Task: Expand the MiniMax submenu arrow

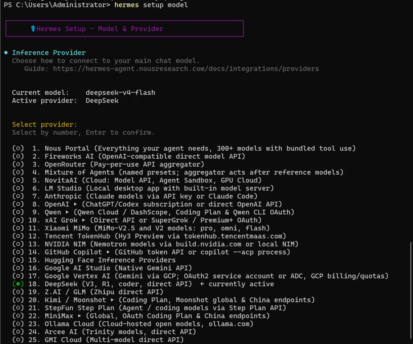Action: coord(79,316)
